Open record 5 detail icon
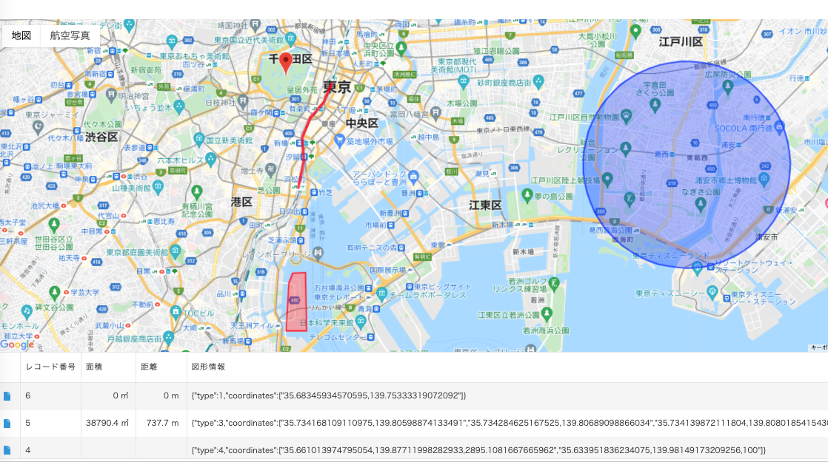 point(7,423)
